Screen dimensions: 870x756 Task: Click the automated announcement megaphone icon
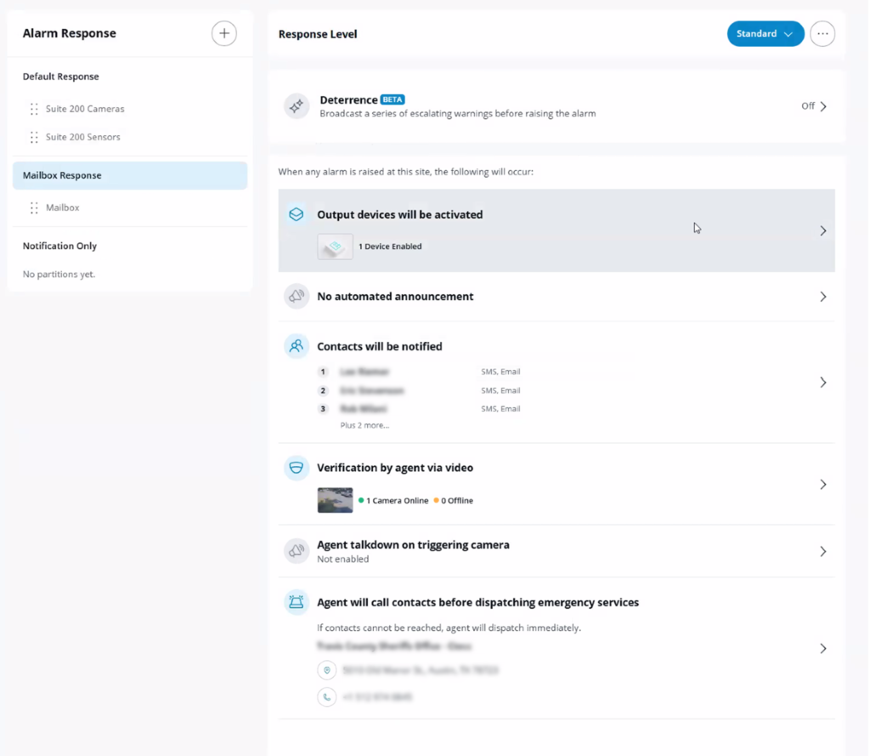pos(297,296)
